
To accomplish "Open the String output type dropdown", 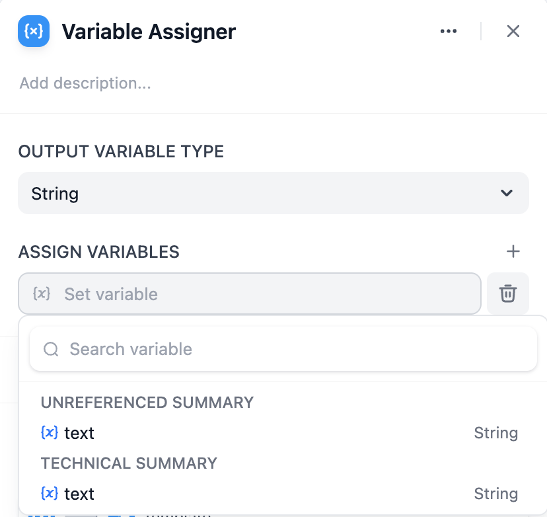I will tap(273, 194).
